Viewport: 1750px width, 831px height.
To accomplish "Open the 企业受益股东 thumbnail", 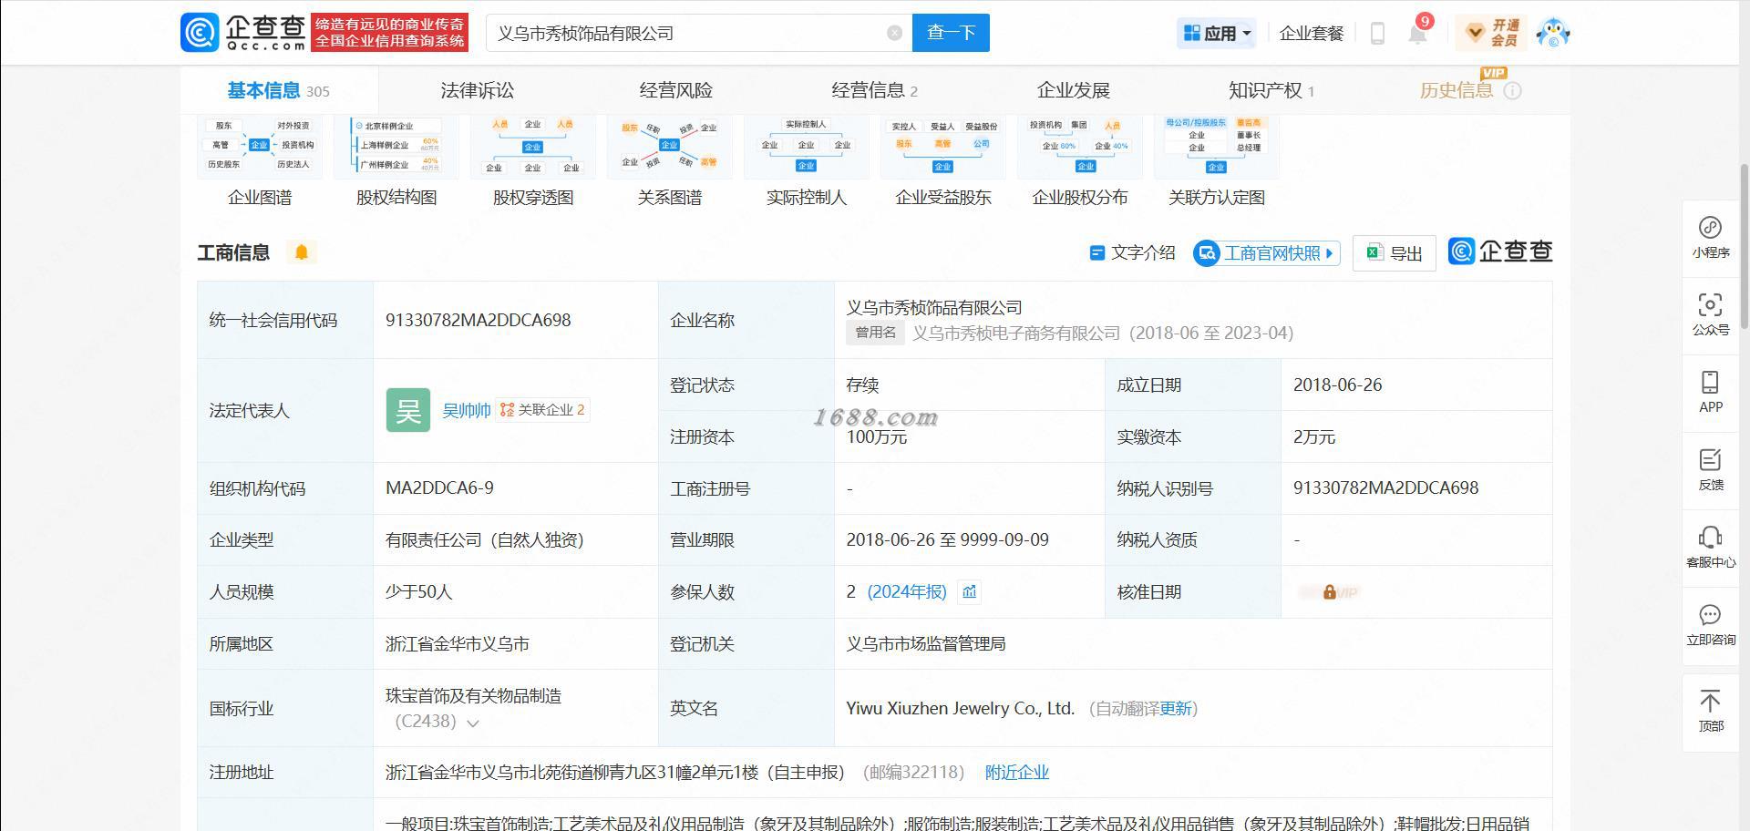I will coord(943,147).
